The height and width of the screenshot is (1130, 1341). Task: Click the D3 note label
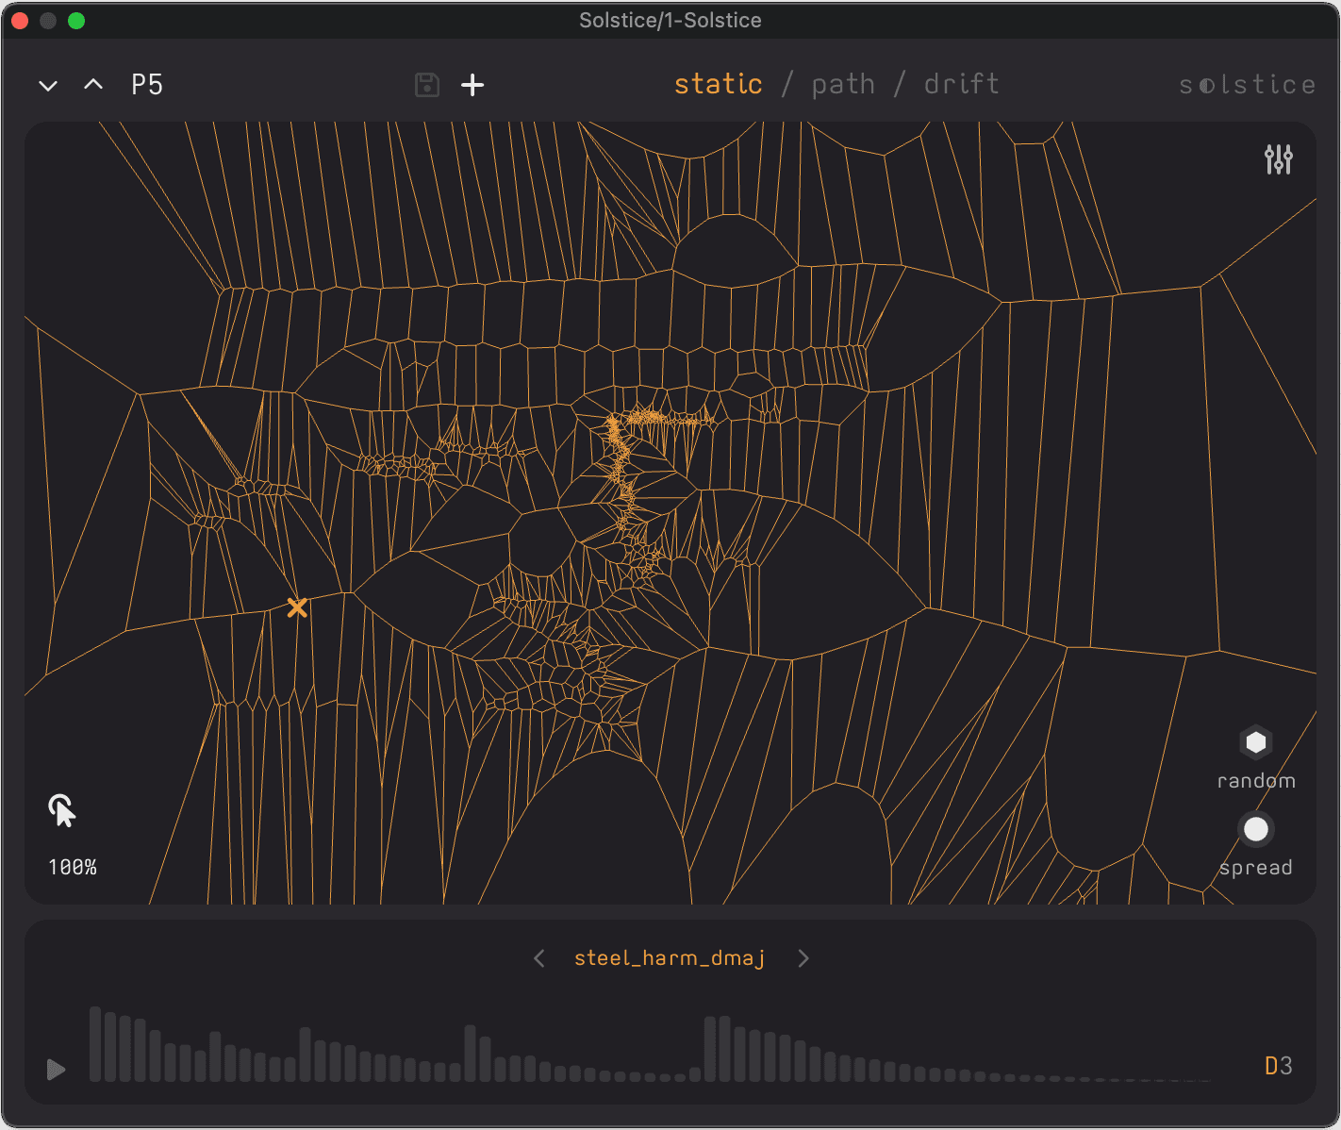pyautogui.click(x=1280, y=1066)
